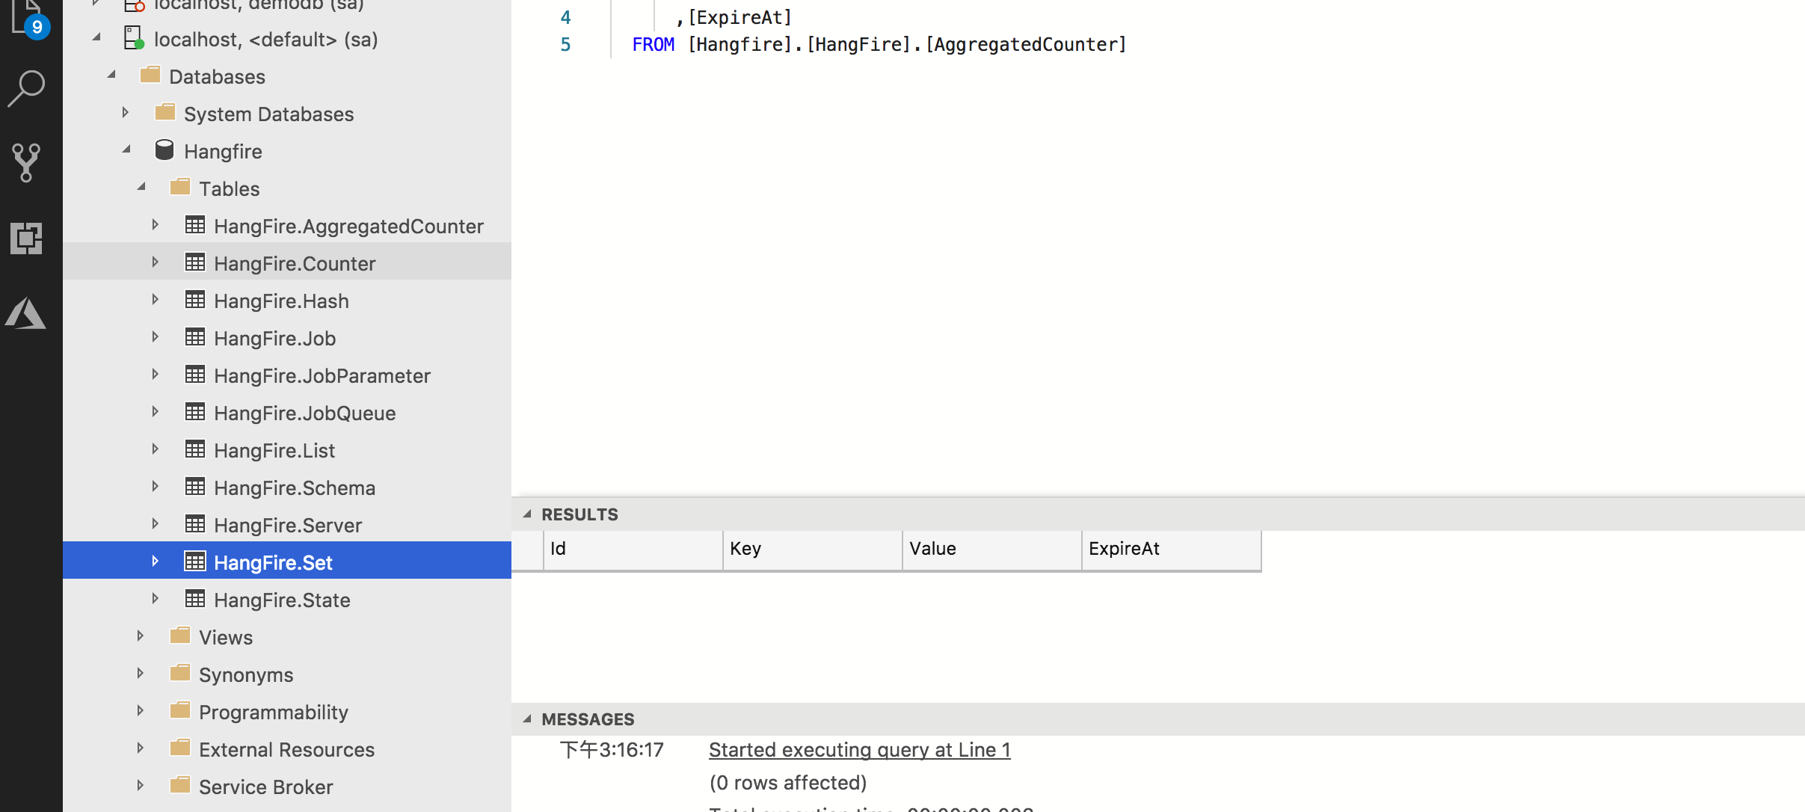Select the HangFire.Counter table label
Viewport: 1805px width, 812px height.
tap(295, 263)
